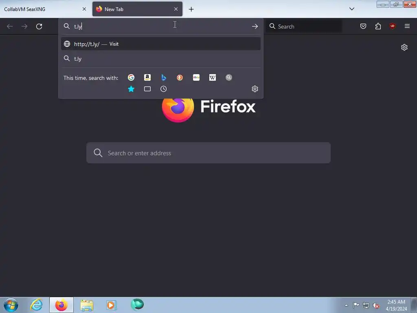
Task: Search this time with Wikipedia
Action: click(213, 77)
